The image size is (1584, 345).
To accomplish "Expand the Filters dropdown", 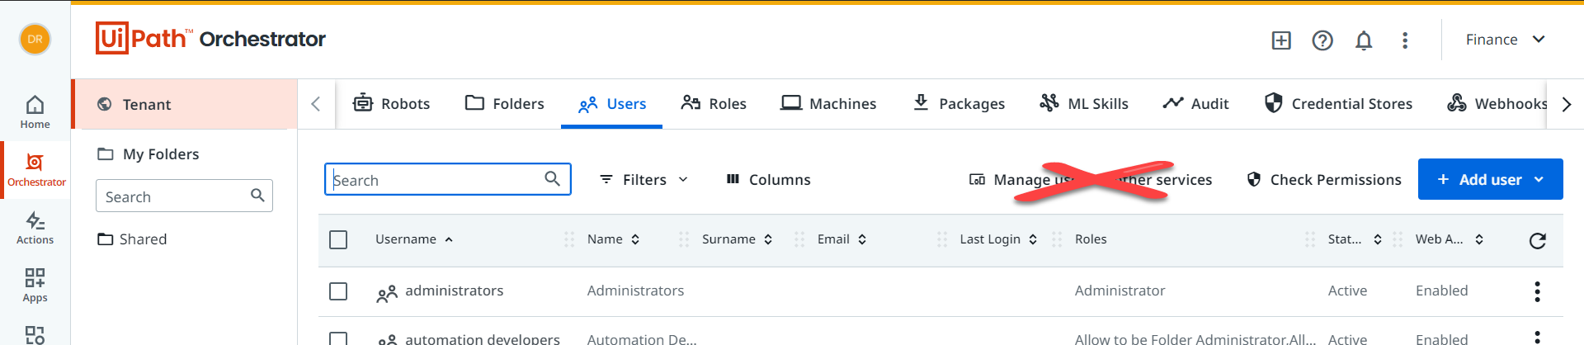I will point(643,180).
